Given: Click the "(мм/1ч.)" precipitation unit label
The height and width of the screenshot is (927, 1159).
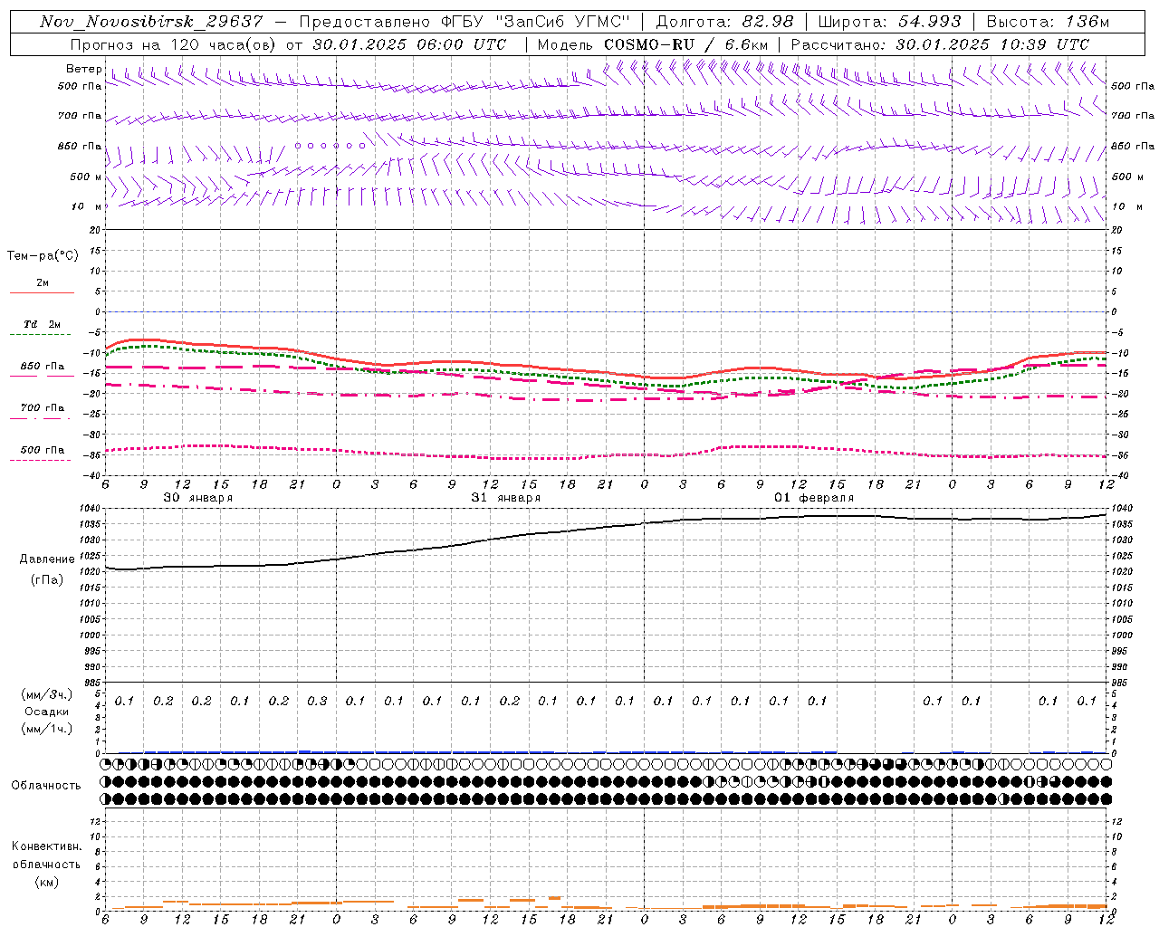Looking at the screenshot, I should point(47,729).
